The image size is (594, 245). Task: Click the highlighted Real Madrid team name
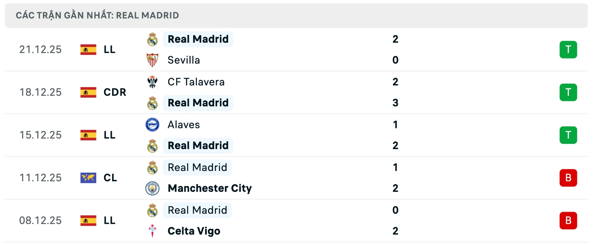pos(198,39)
